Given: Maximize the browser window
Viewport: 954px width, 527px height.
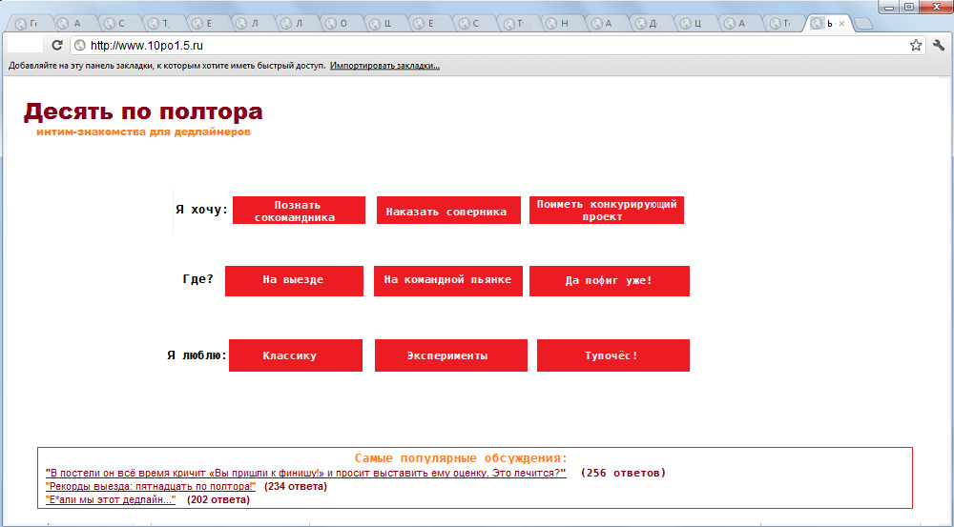Looking at the screenshot, I should pyautogui.click(x=909, y=7).
